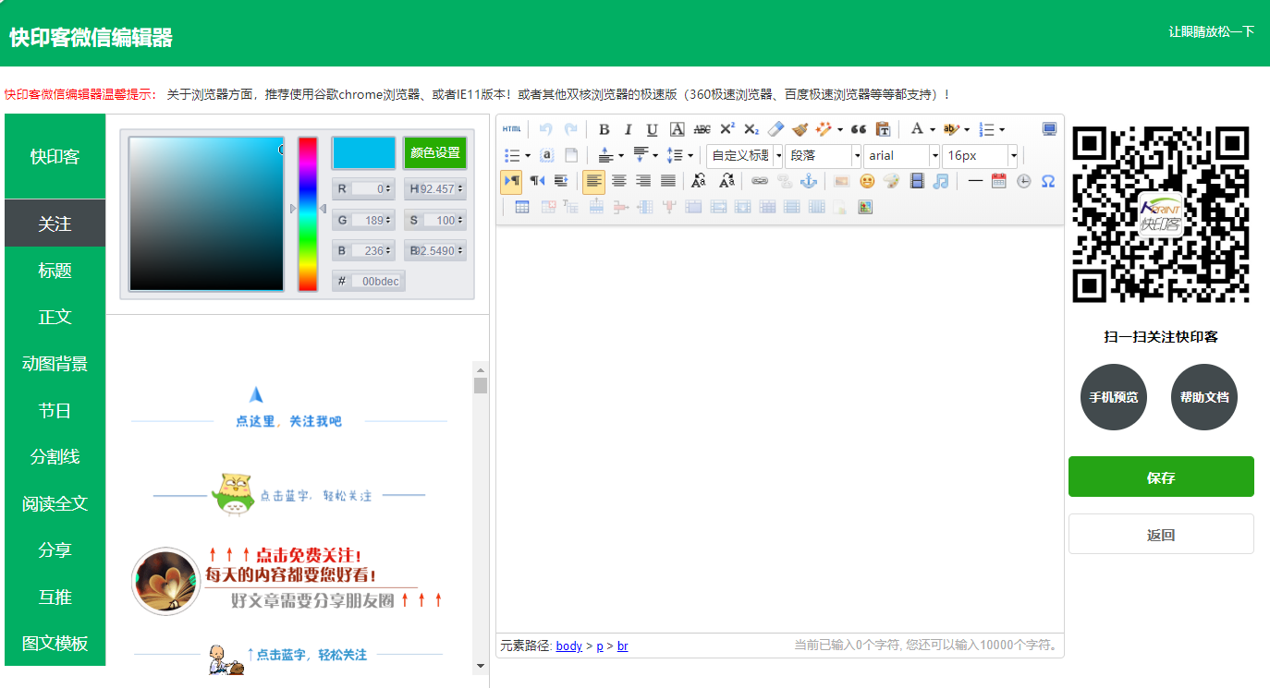This screenshot has width=1270, height=688.
Task: Open the arial font family dropdown
Action: (x=901, y=155)
